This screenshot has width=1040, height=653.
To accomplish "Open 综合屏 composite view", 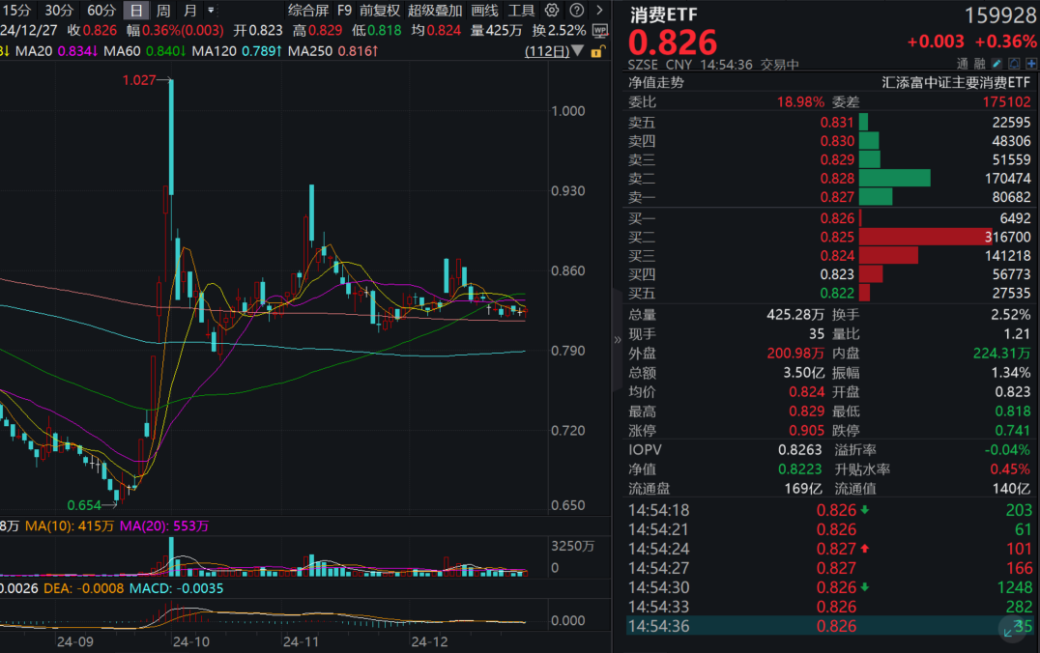I will [308, 11].
